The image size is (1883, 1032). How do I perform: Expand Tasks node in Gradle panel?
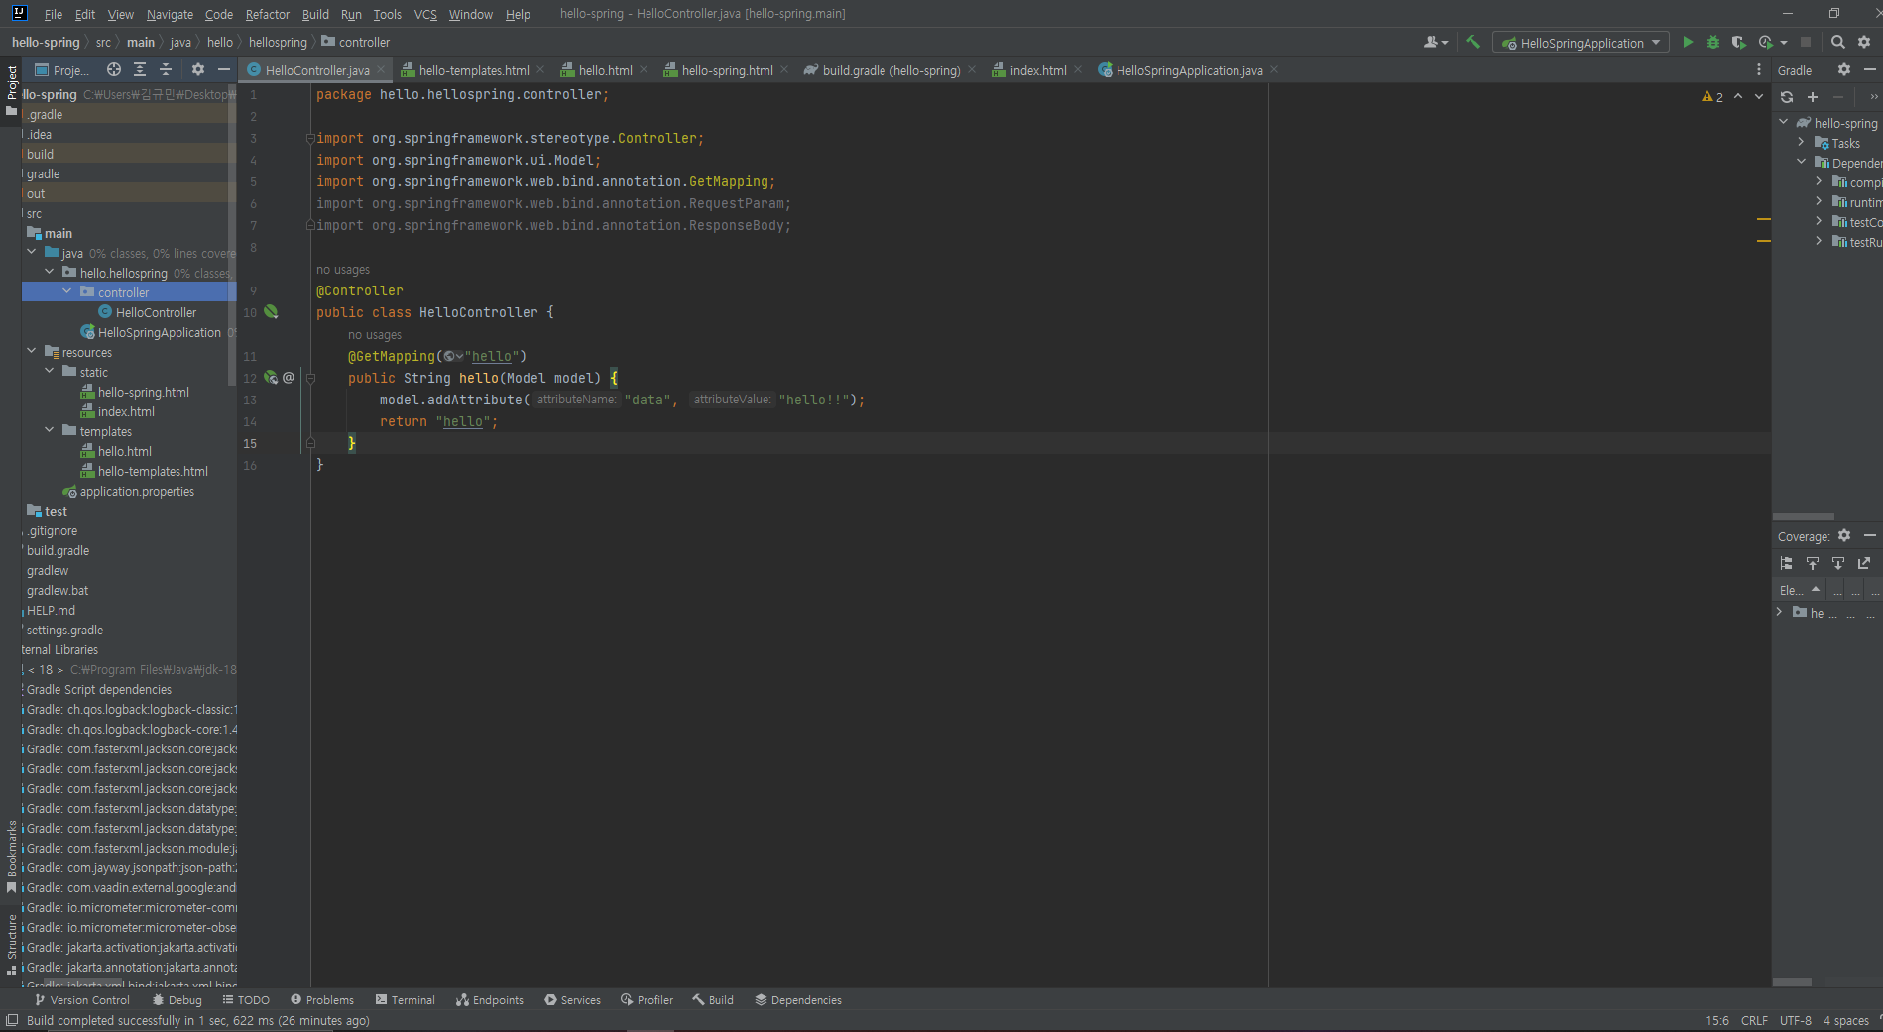pyautogui.click(x=1802, y=142)
